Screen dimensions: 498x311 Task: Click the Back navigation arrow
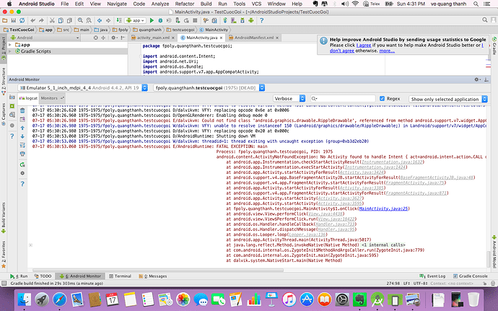pyautogui.click(x=100, y=20)
